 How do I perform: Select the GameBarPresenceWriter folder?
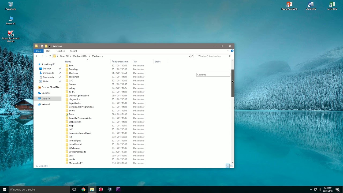point(80,118)
